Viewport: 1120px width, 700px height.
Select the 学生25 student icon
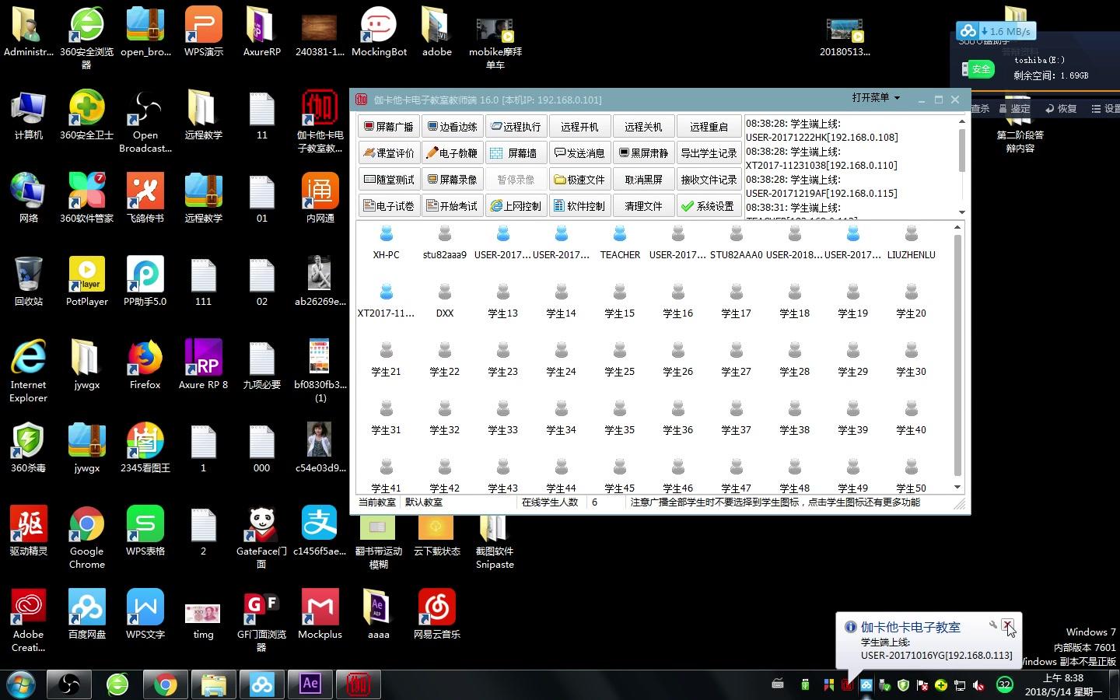pyautogui.click(x=620, y=359)
